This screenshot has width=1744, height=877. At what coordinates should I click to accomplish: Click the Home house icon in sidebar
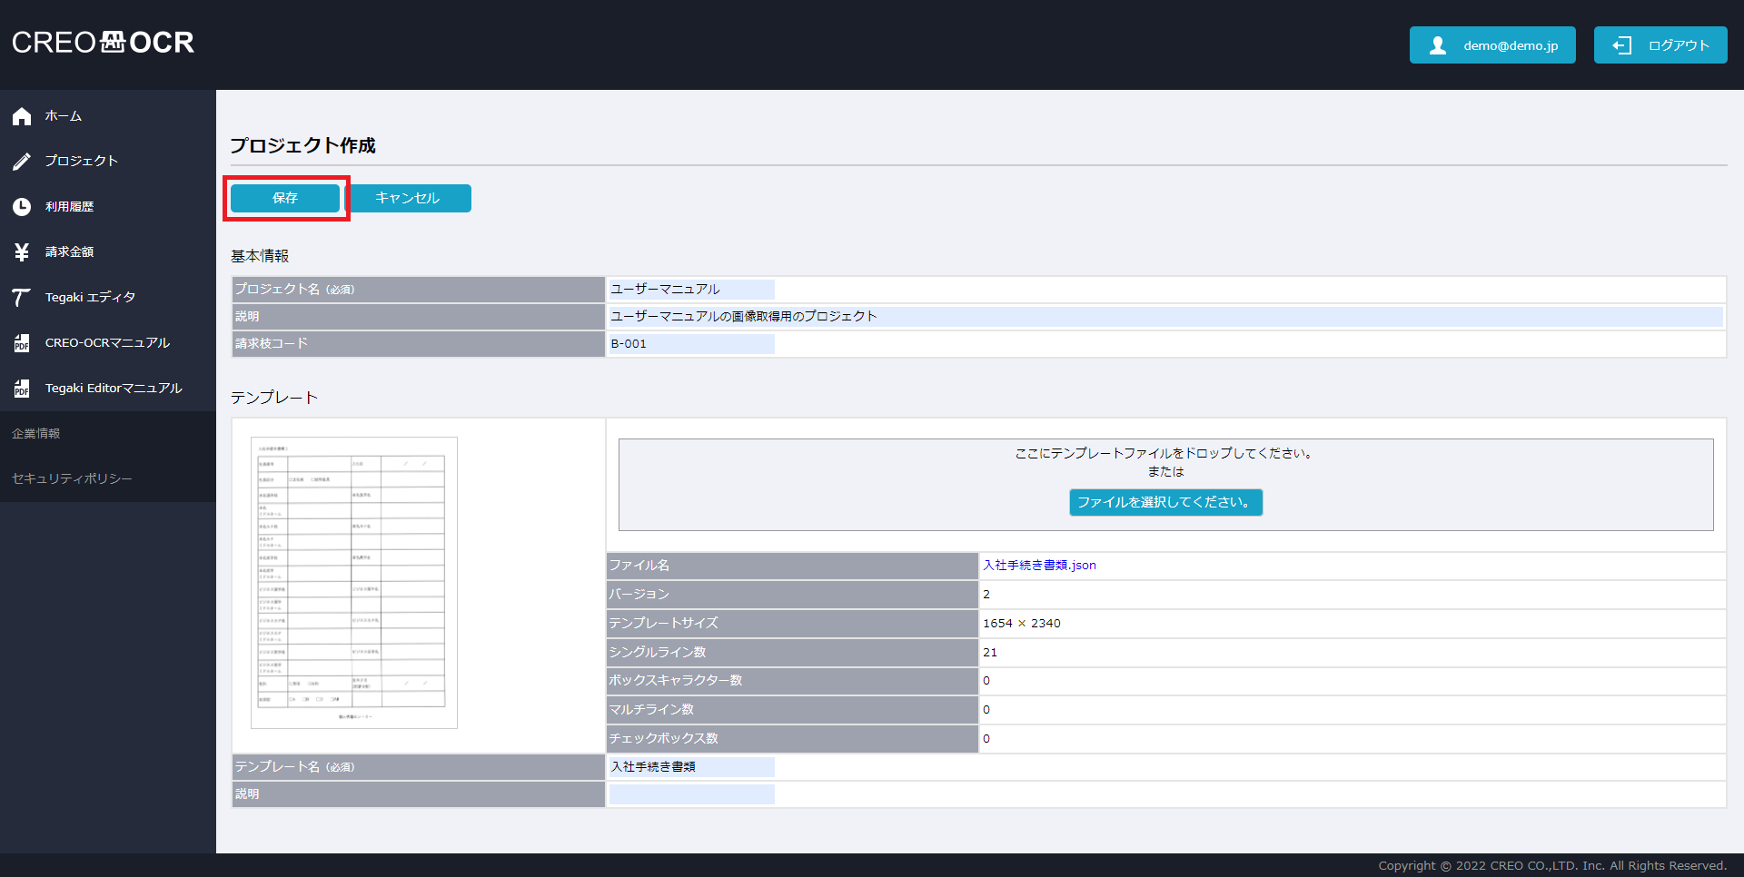tap(22, 116)
